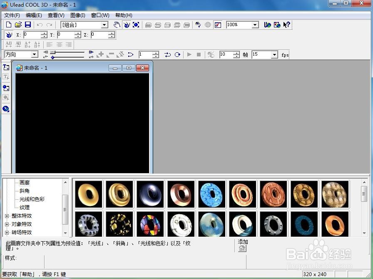Viewport: 373px width, 279px height.
Task: Open the 查看(V) menu
Action: (56, 15)
